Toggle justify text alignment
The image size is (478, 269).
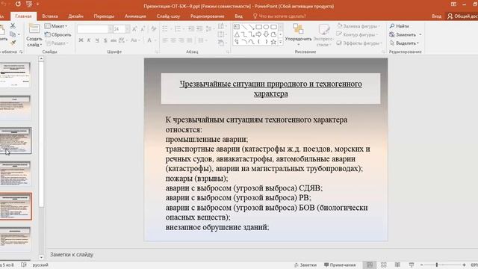[190, 40]
